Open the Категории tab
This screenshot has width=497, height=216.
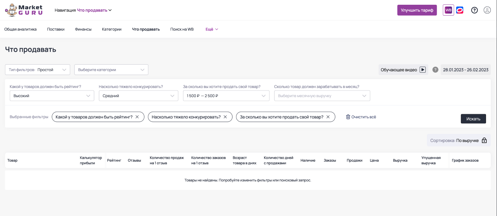[x=111, y=29]
